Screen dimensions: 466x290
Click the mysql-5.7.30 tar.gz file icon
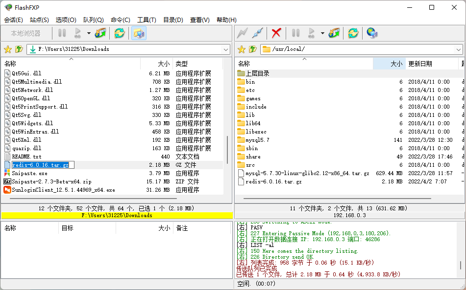pos(241,173)
